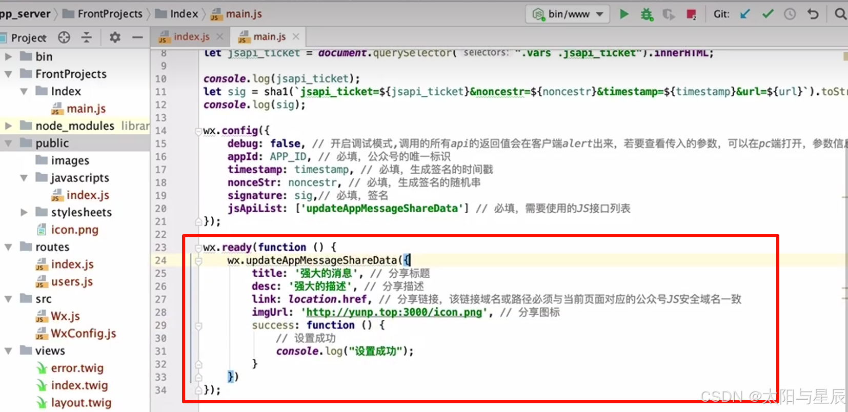
Task: Open the Project view dropdown
Action: pos(28,37)
